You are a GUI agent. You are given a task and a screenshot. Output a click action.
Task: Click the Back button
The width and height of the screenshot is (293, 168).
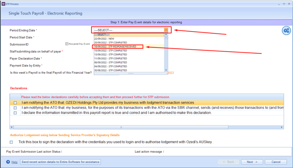(228, 162)
